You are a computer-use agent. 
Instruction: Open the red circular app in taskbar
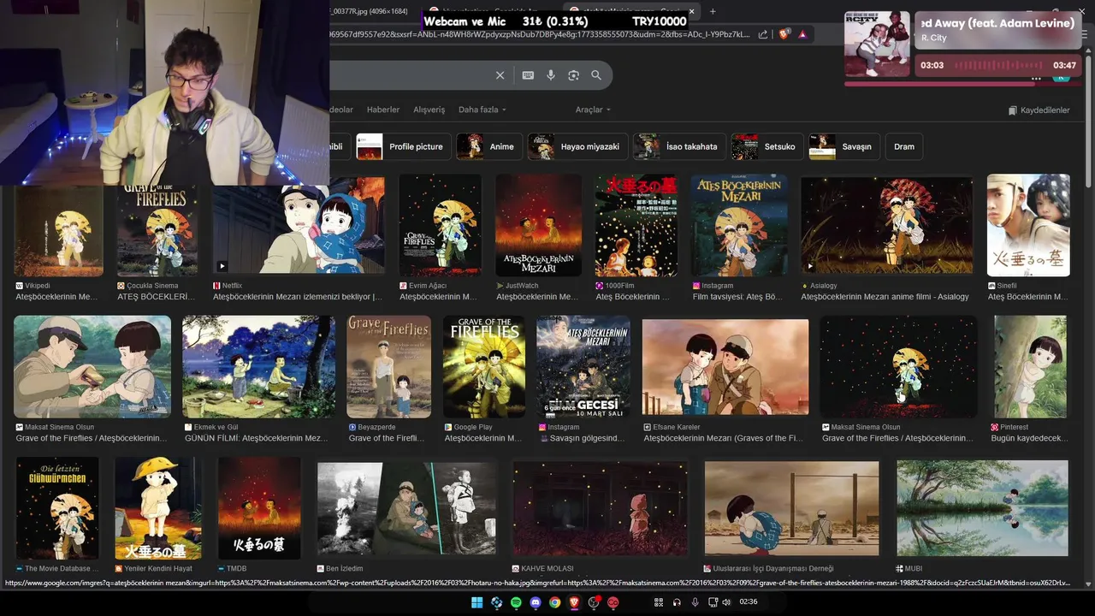click(x=613, y=602)
